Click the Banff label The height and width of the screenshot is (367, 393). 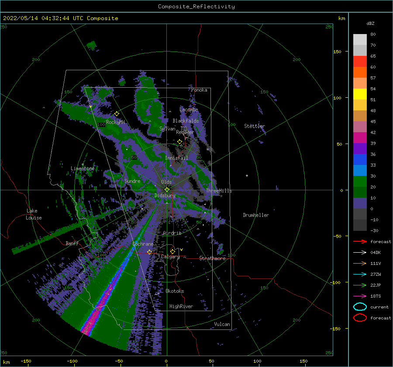(72, 243)
